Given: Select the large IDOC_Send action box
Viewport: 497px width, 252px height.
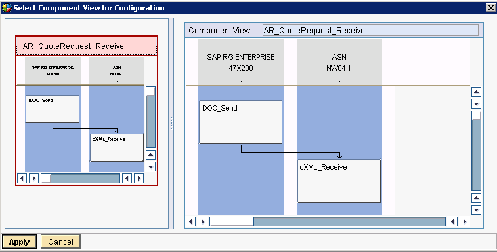Looking at the screenshot, I should click(240, 122).
